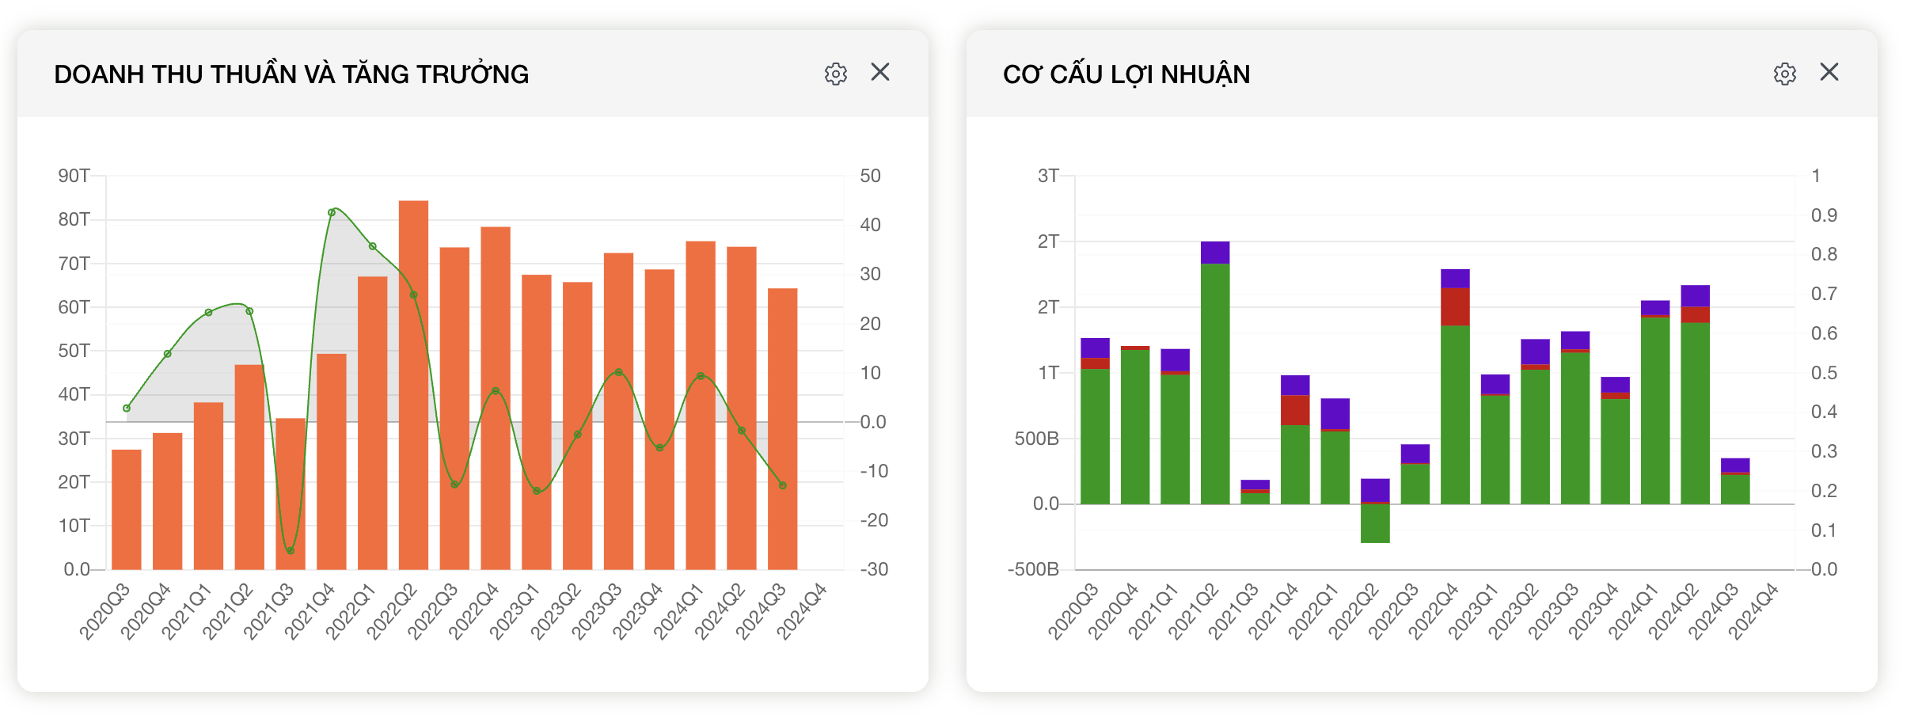Select the 2021Q3 small profit bar

click(x=1255, y=492)
